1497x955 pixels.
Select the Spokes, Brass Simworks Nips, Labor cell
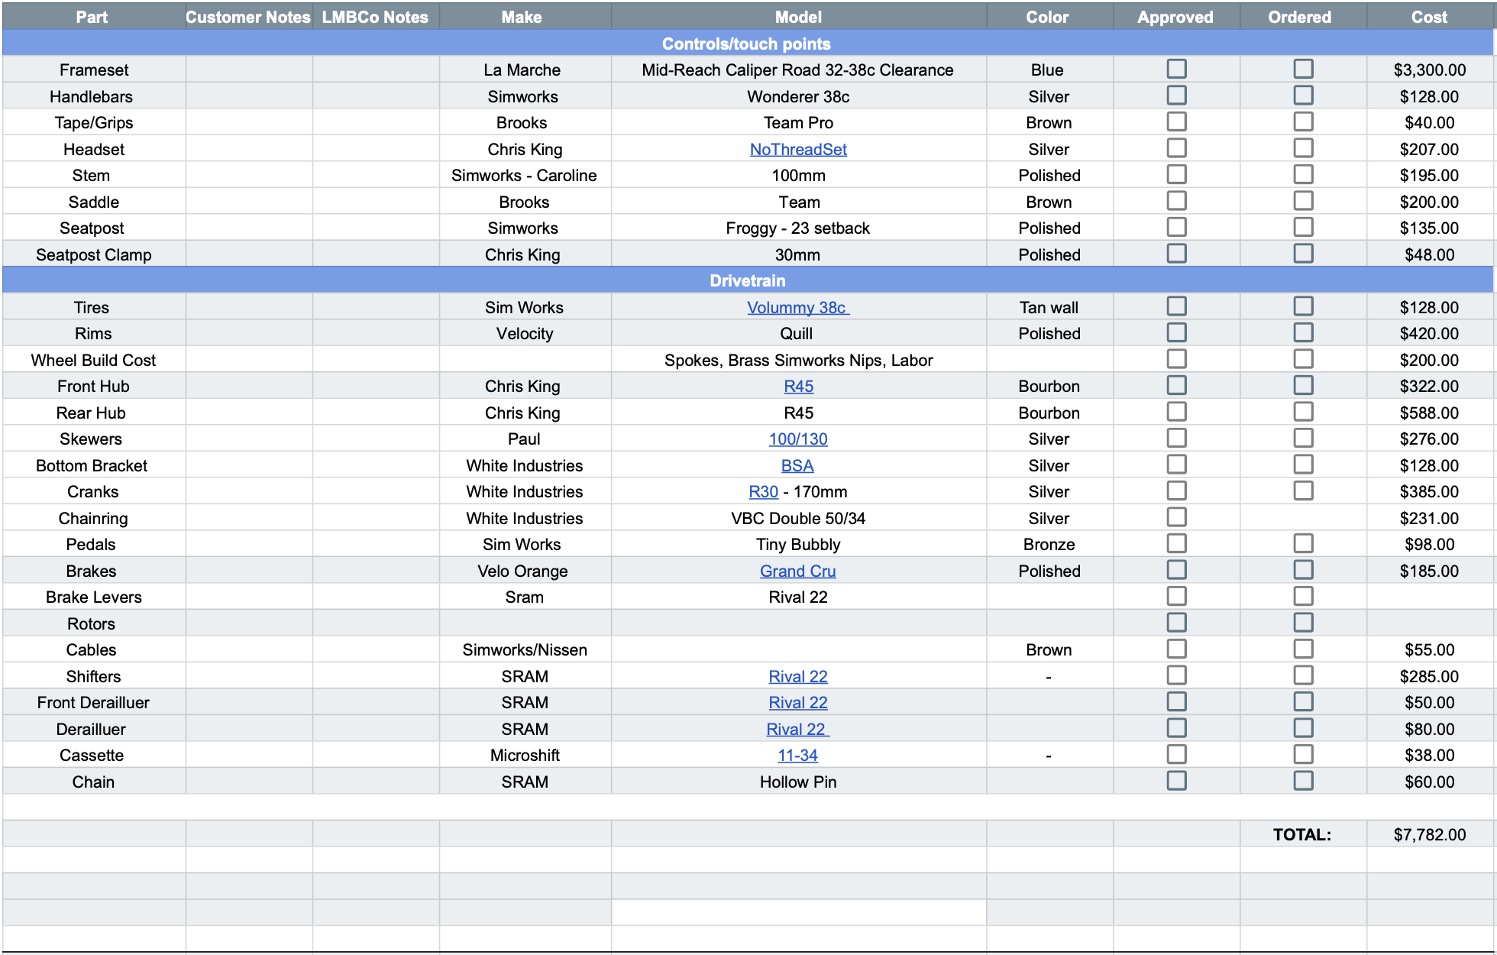[x=798, y=360]
